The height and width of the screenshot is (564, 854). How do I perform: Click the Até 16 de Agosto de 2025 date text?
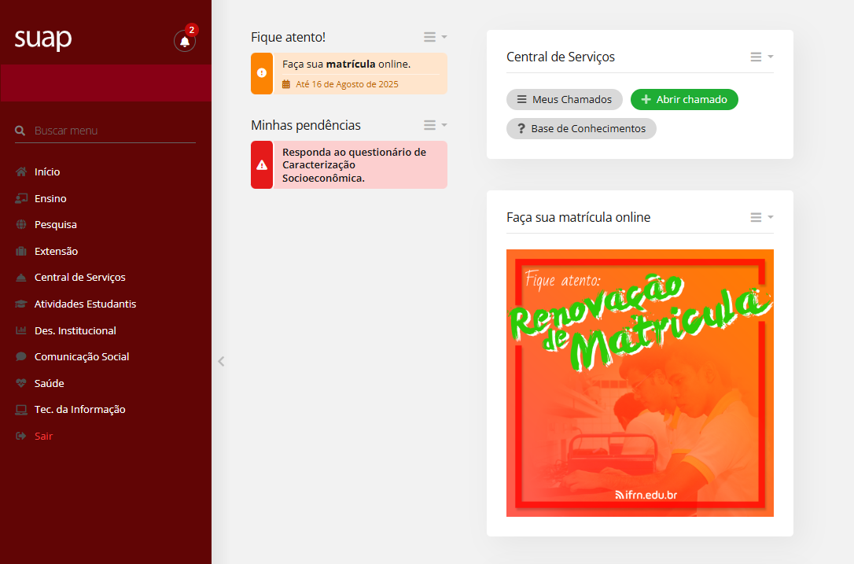coord(347,84)
